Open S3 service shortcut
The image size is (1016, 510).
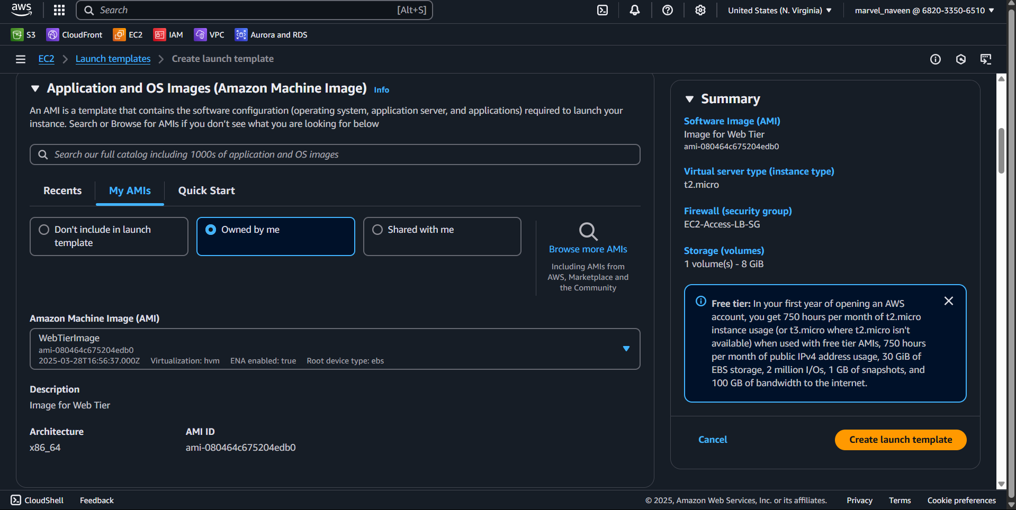point(23,35)
